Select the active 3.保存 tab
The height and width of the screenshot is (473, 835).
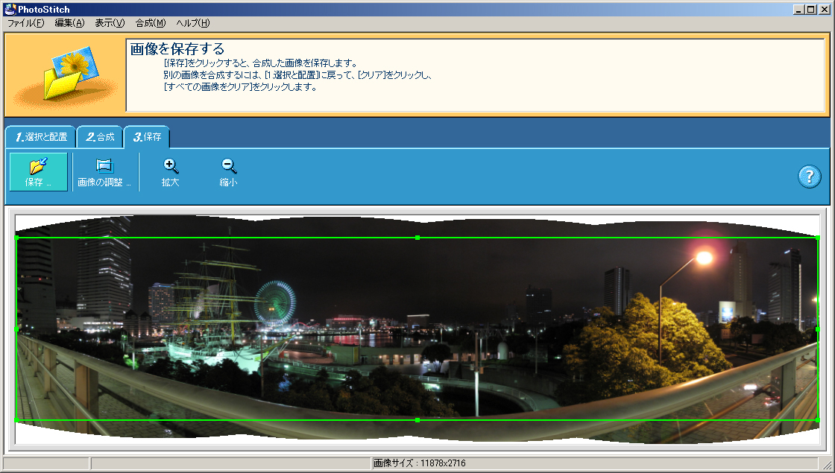point(148,137)
